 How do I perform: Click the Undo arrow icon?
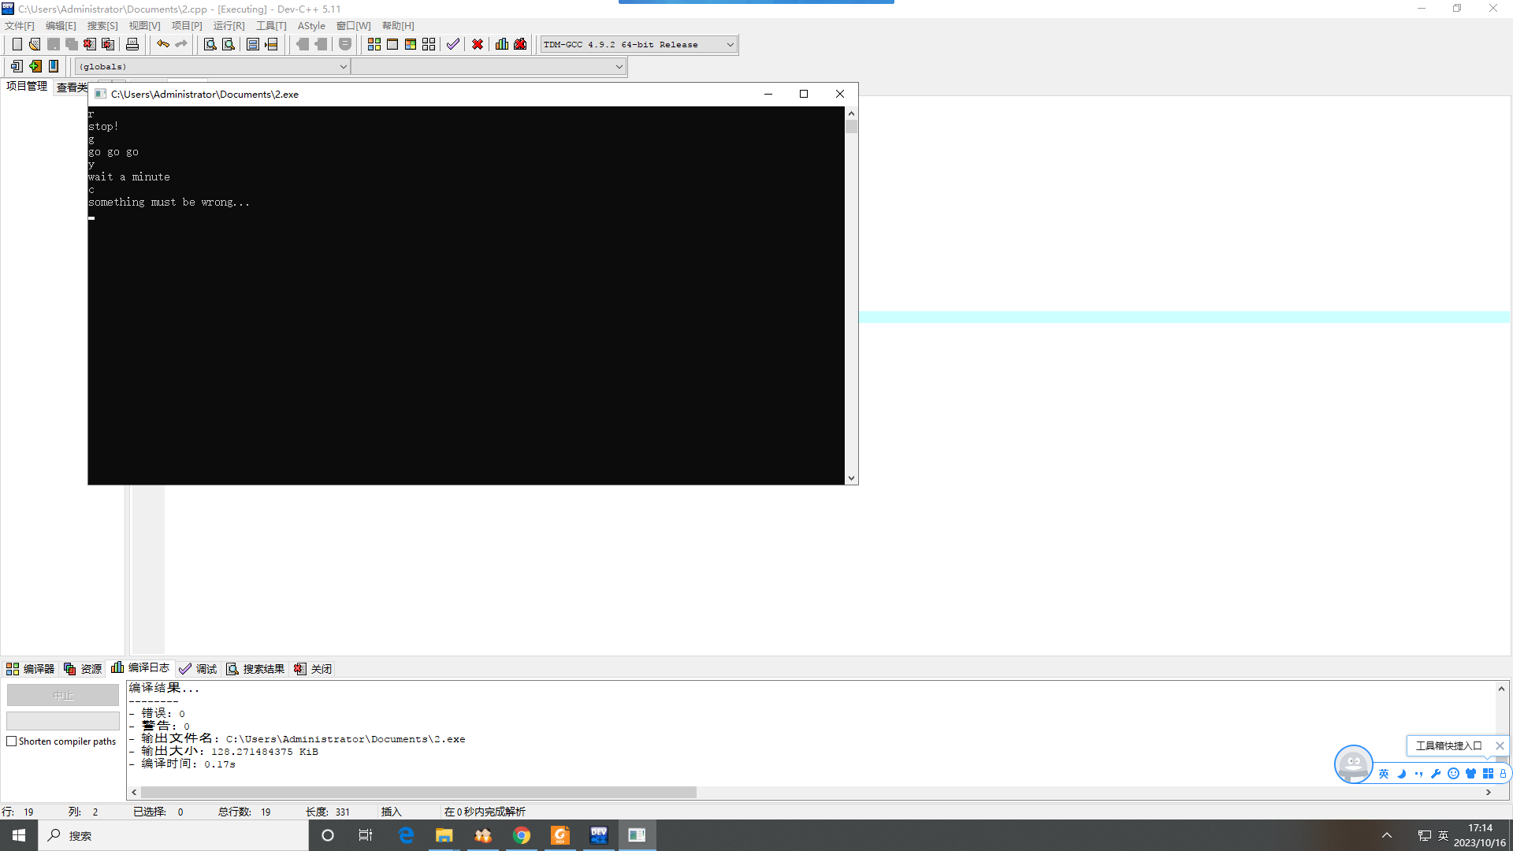click(x=162, y=44)
